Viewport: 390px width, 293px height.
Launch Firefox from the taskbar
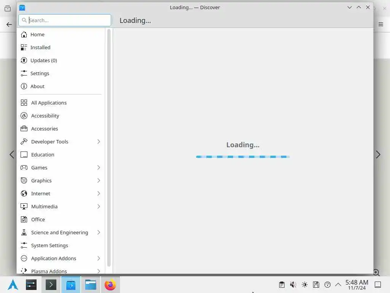[110, 285]
